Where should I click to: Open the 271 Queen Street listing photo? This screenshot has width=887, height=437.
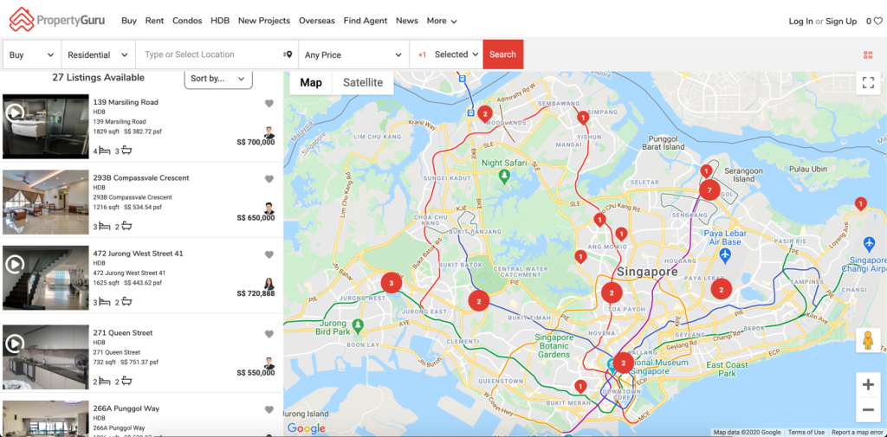point(46,357)
